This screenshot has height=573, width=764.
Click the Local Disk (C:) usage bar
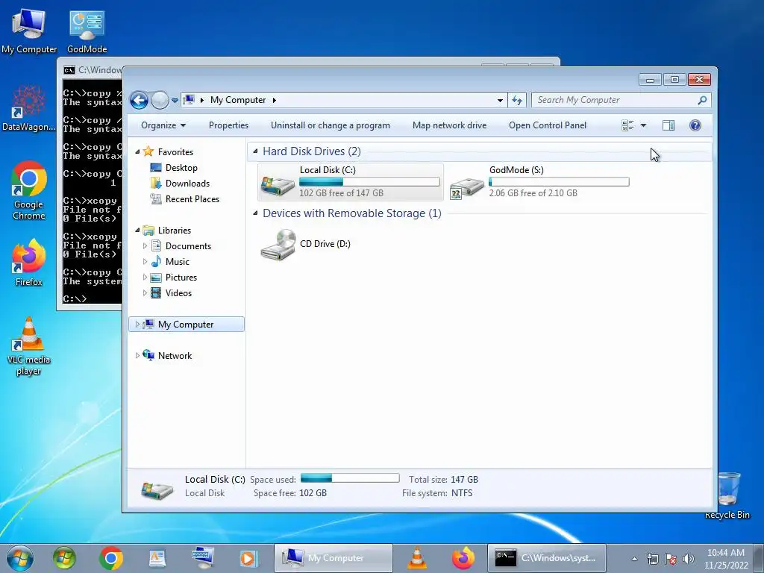[x=369, y=182]
